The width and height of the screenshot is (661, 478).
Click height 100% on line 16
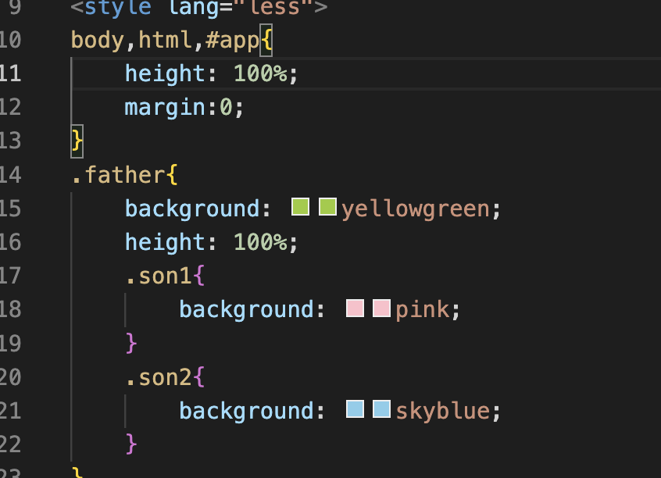pos(211,242)
